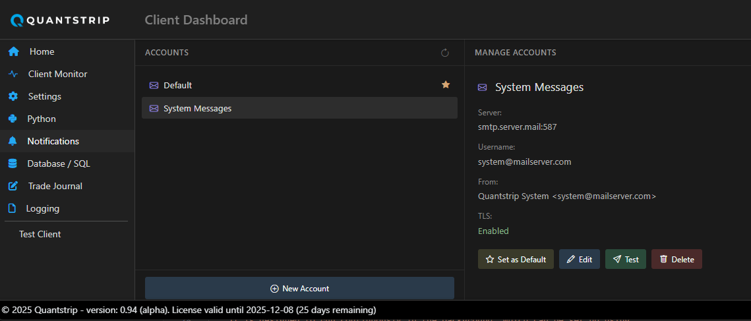Click the Database / SQL stack icon
Image resolution: width=751 pixels, height=321 pixels.
click(x=13, y=163)
